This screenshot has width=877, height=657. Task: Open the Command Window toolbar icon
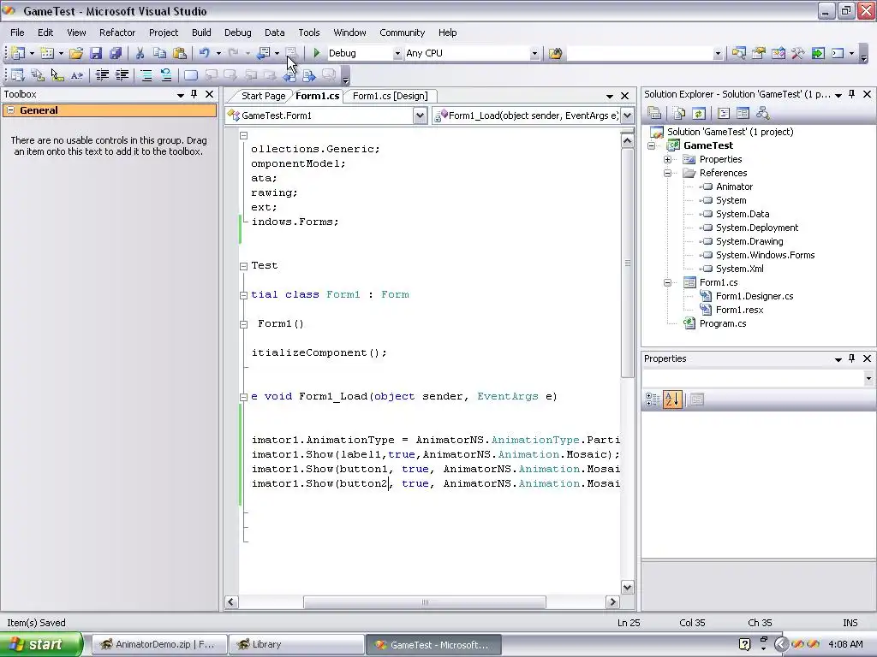click(838, 53)
